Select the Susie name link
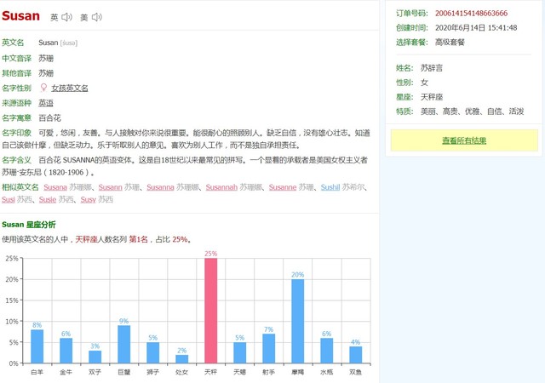Screen dimensions: 545x383 [x=48, y=199]
